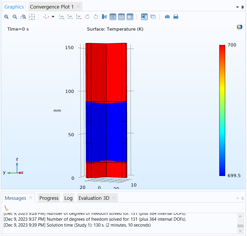Select the Zoom Extents tool
The image size is (247, 236).
[32, 17]
